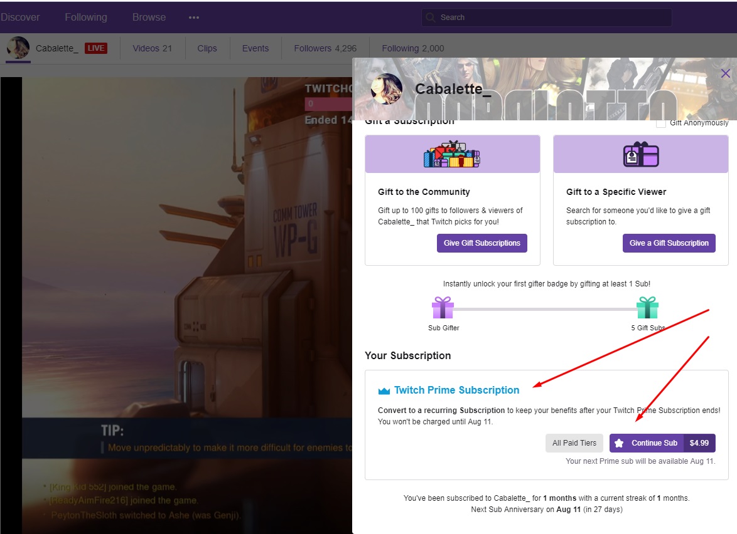Screen dimensions: 737x534
Task: Click into the Search input field
Action: point(552,18)
